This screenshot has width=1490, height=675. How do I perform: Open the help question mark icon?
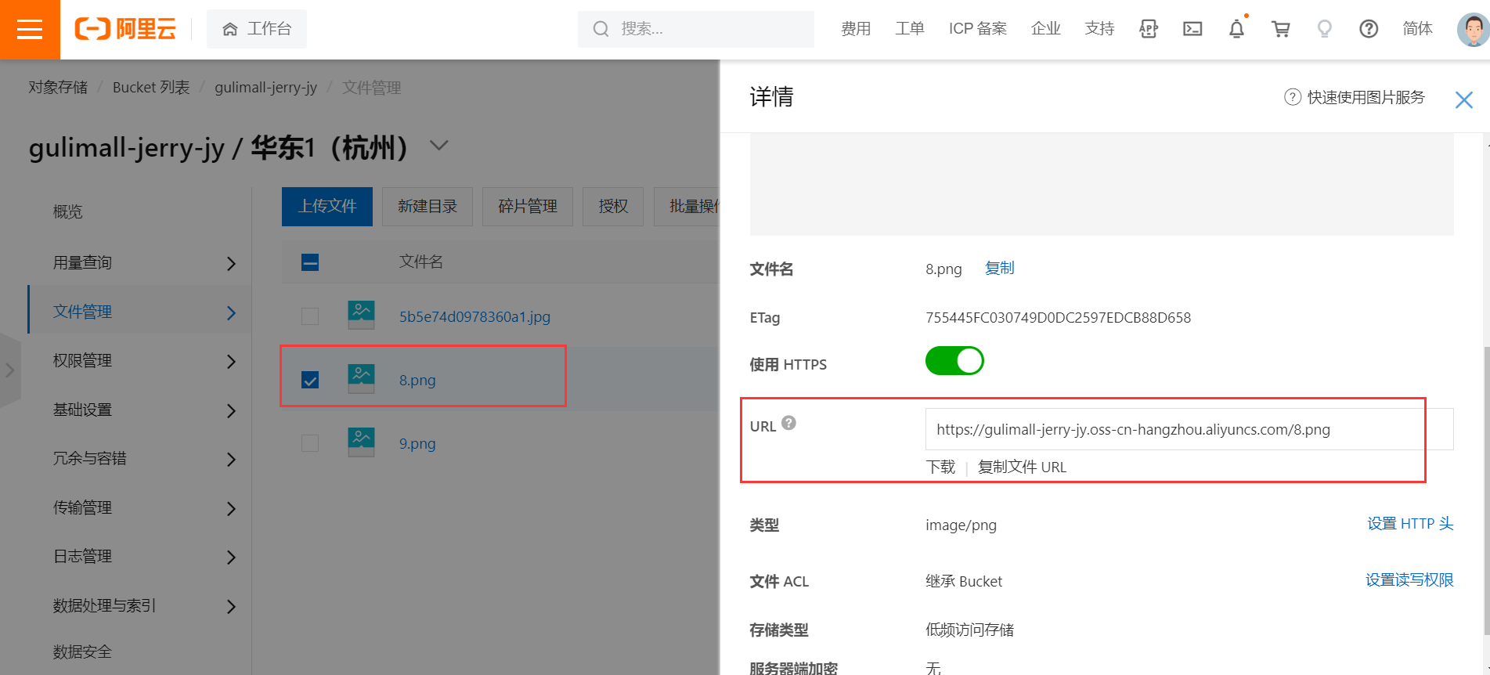(1369, 29)
